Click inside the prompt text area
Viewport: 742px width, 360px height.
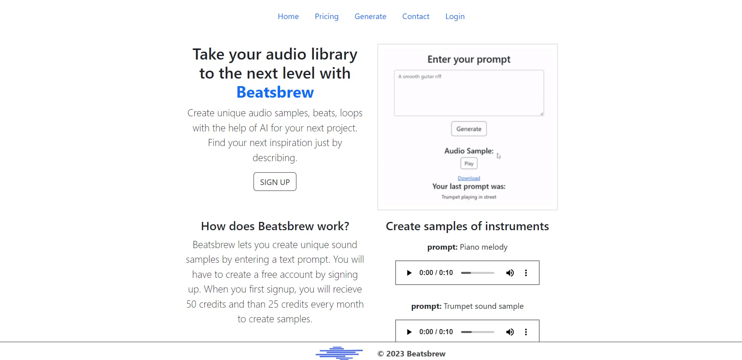click(x=469, y=92)
